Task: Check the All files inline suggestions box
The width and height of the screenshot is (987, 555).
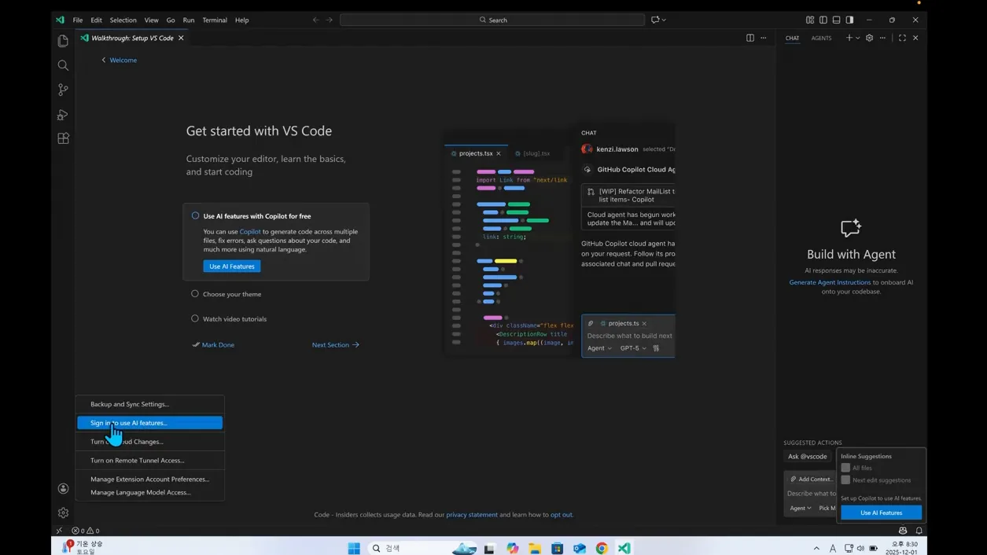Action: coord(845,468)
